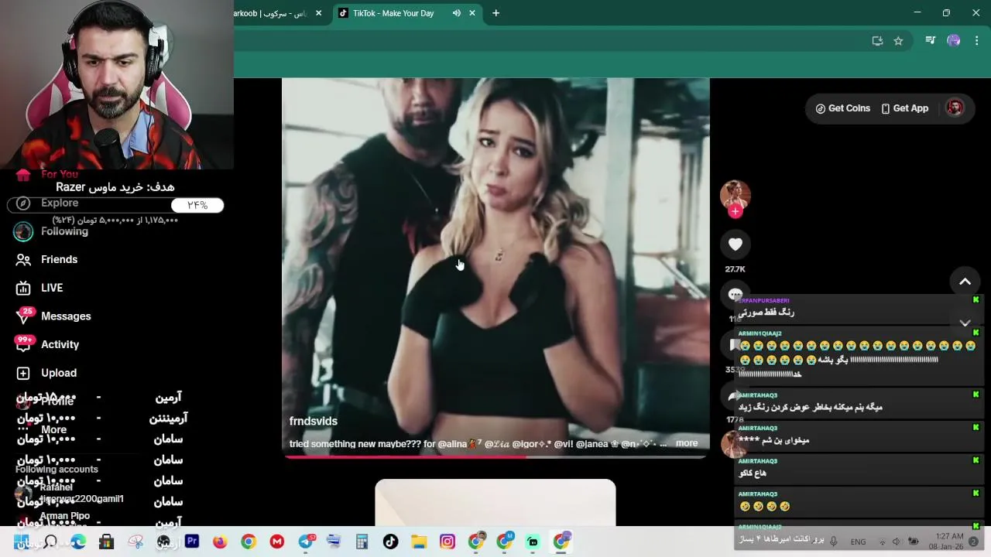Close the TikTok browser tab

coord(472,13)
